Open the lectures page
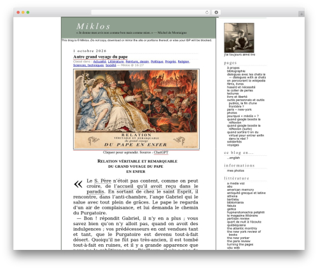The image size is (318, 269). pyautogui.click(x=233, y=93)
